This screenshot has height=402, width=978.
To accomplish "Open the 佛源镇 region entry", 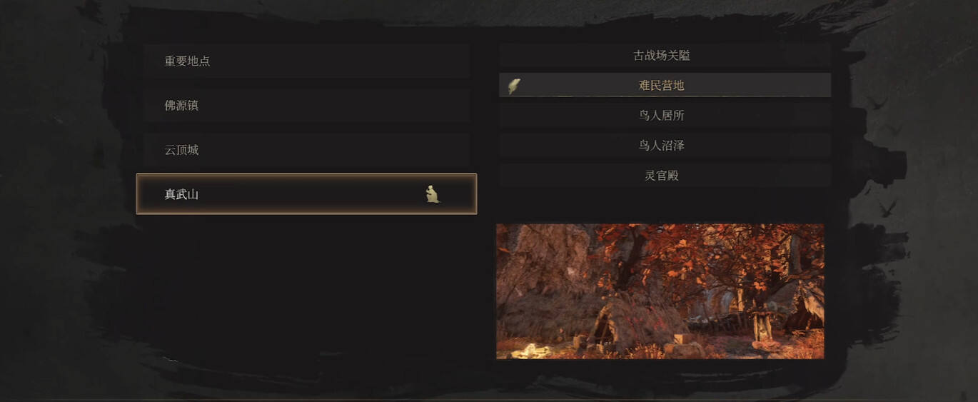I will [307, 105].
